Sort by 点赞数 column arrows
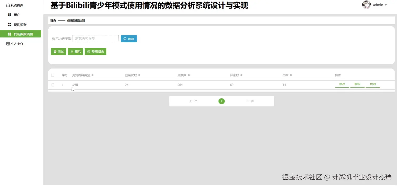Screen dimensions: 397x186 tap(189, 75)
